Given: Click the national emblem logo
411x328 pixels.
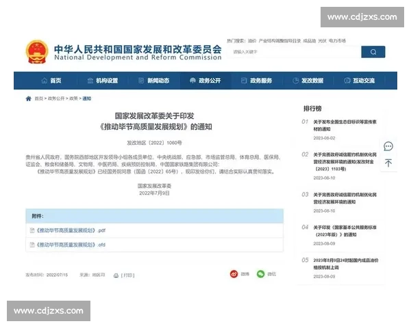Looking at the screenshot, I should point(37,52).
